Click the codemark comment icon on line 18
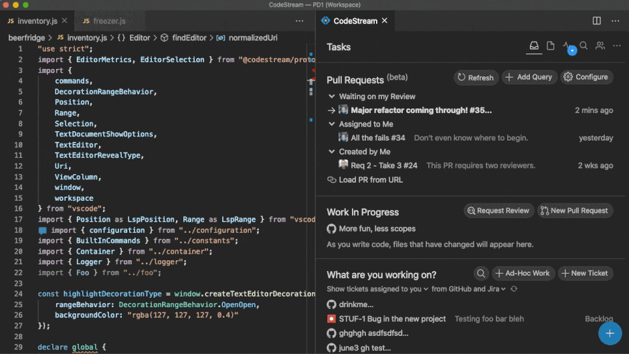Image resolution: width=629 pixels, height=354 pixels. (43, 230)
